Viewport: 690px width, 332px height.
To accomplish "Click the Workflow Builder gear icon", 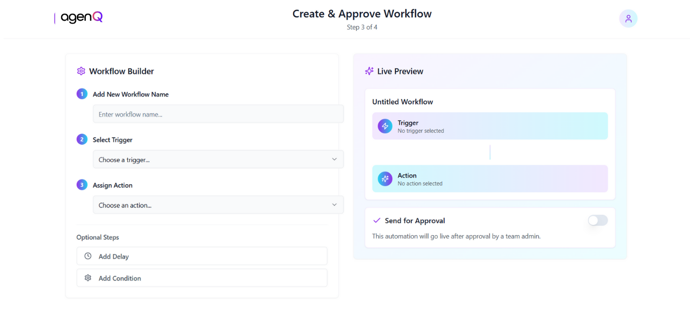I will (81, 71).
